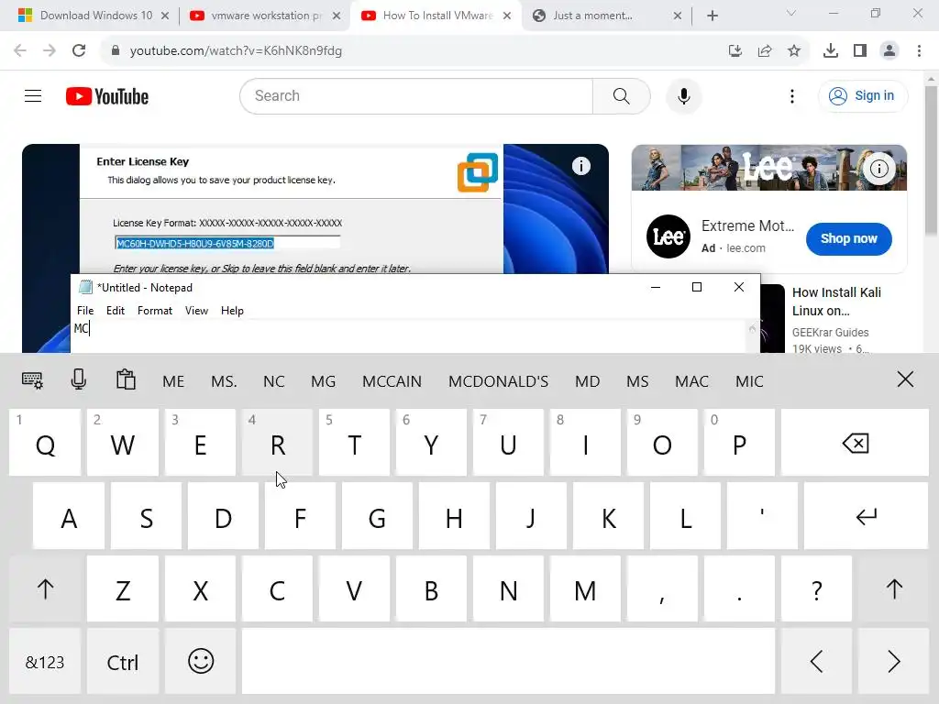939x704 pixels.
Task: Open Chrome three-dot menu
Action: pos(919,51)
